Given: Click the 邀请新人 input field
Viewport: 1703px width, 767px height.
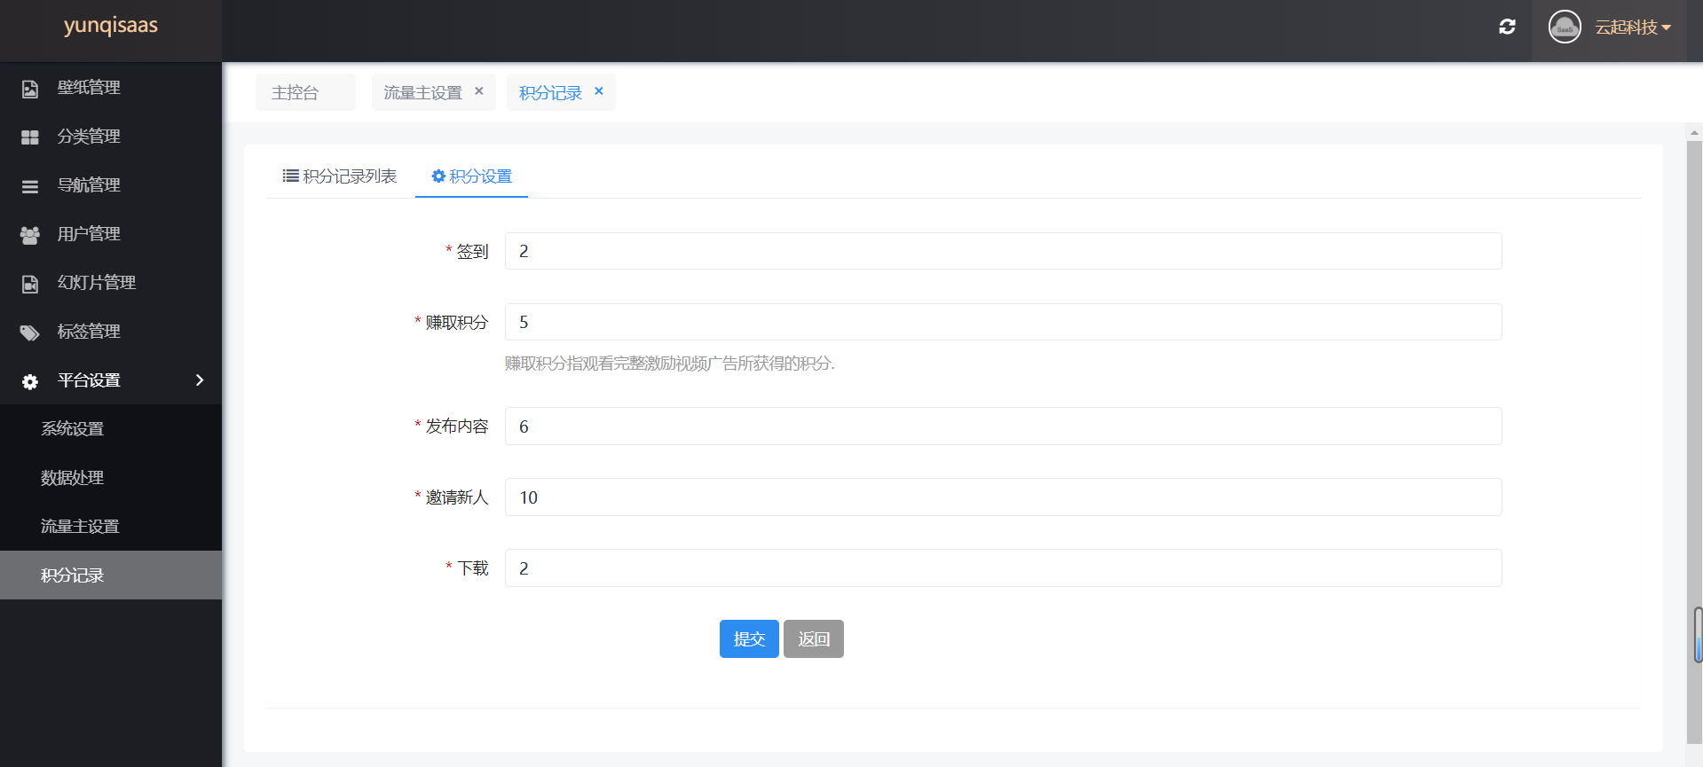Looking at the screenshot, I should coord(1003,497).
